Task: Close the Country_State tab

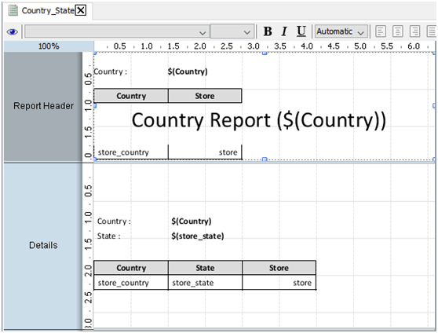Action: (x=81, y=11)
